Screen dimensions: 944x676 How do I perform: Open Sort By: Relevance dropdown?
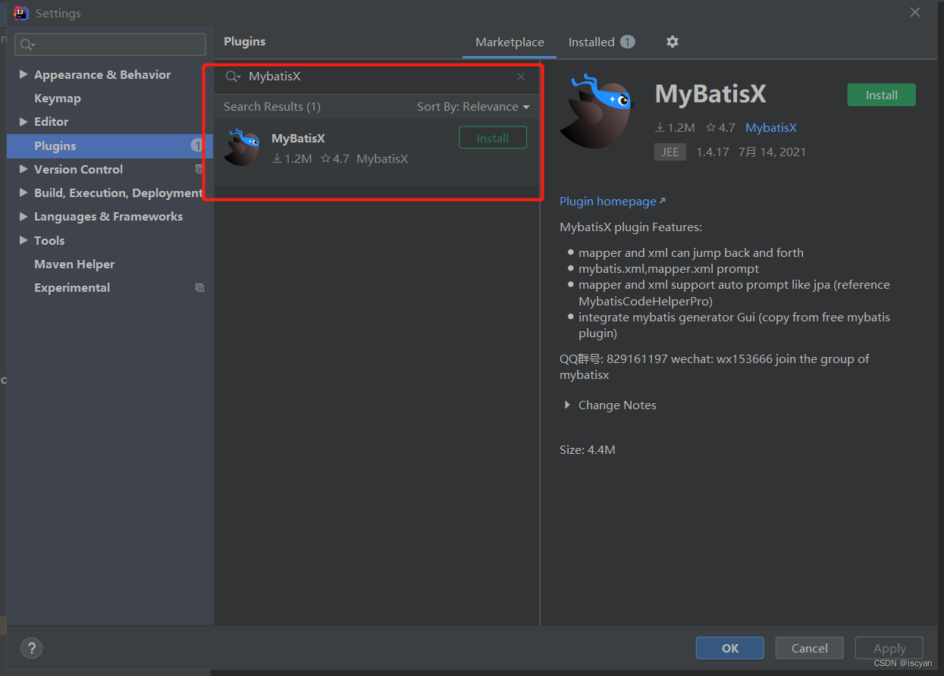coord(473,107)
